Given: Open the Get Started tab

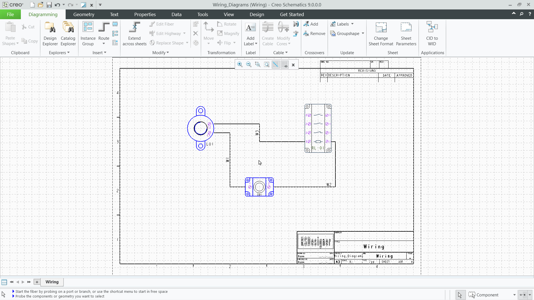Looking at the screenshot, I should tap(292, 14).
